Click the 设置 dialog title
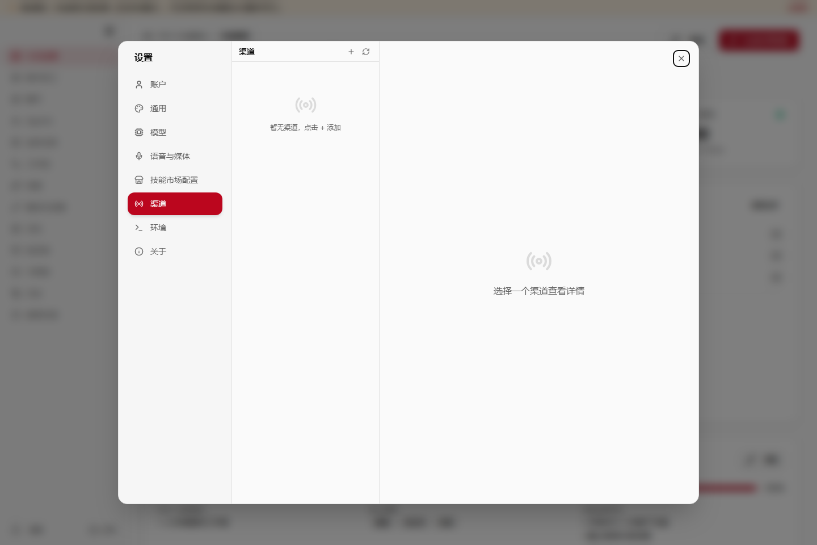 (x=144, y=57)
